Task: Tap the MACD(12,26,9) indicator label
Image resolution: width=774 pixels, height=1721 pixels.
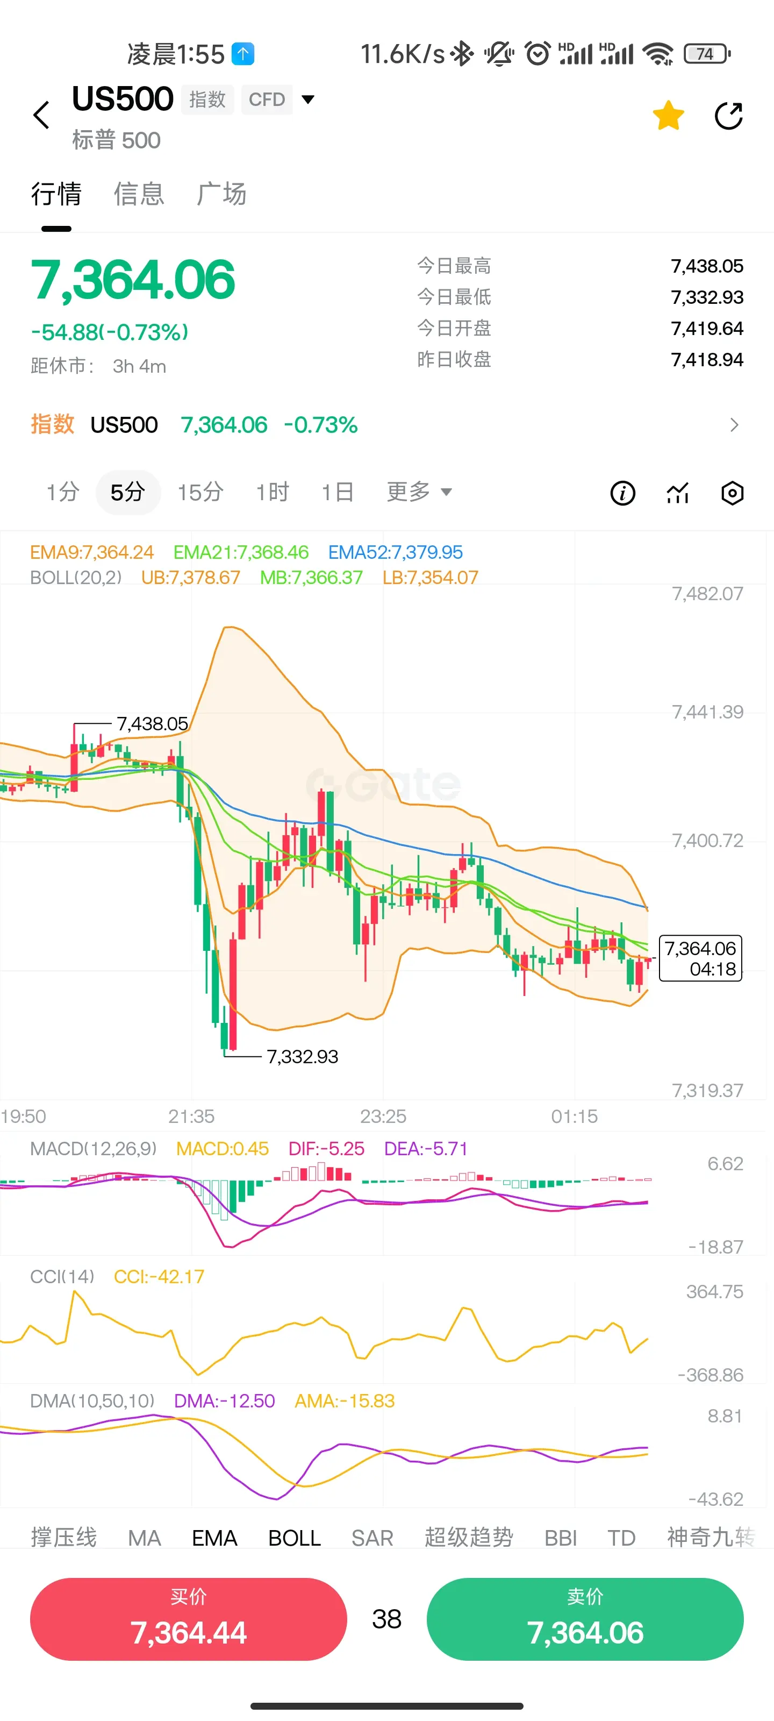Action: (x=94, y=1148)
